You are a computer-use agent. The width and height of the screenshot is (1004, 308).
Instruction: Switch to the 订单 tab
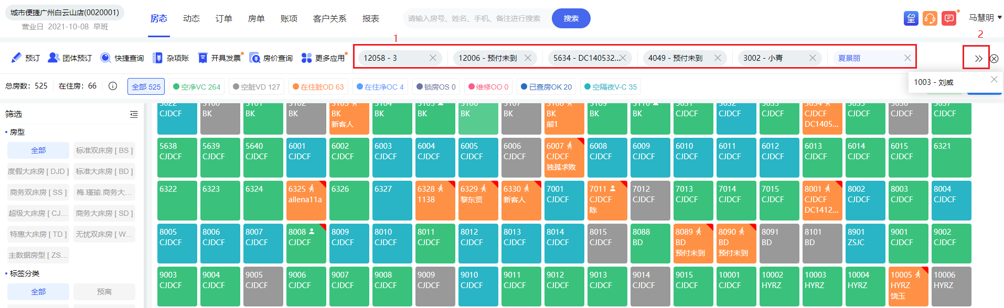(224, 18)
